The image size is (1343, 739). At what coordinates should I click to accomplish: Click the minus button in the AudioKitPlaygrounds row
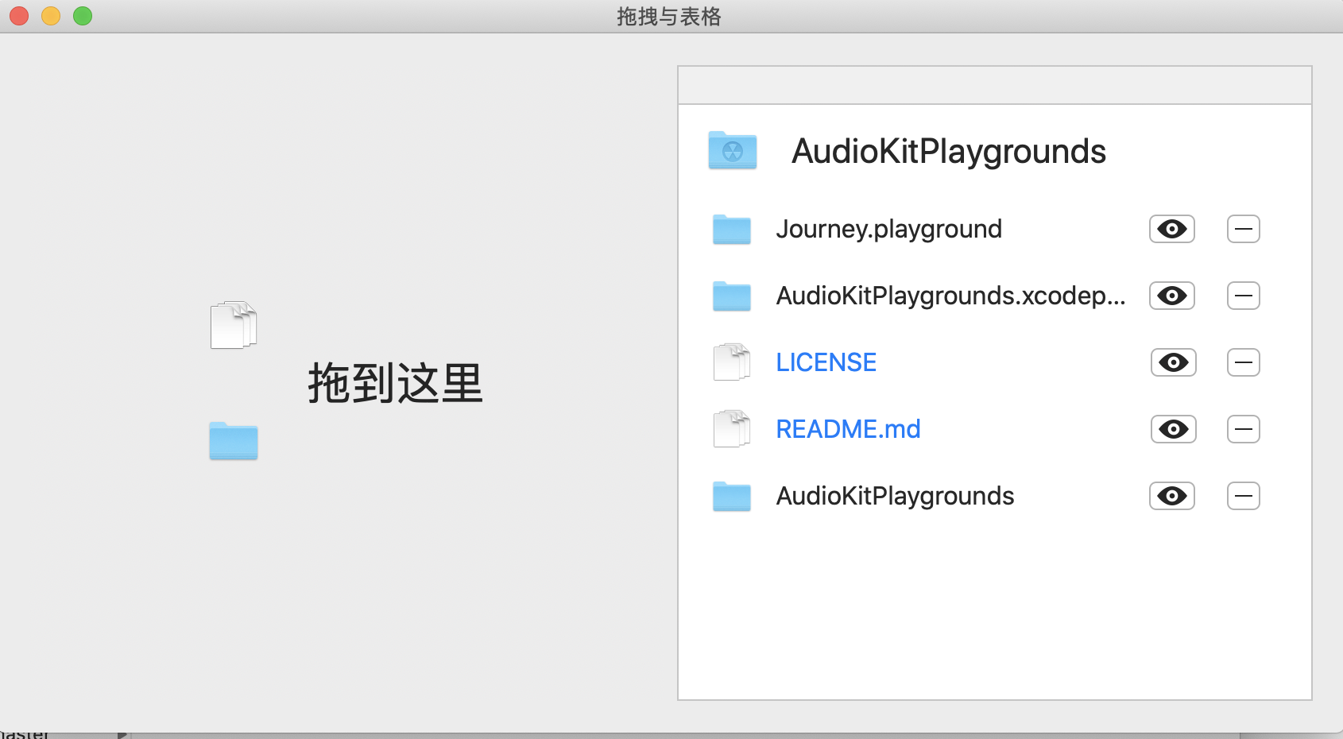tap(1244, 496)
